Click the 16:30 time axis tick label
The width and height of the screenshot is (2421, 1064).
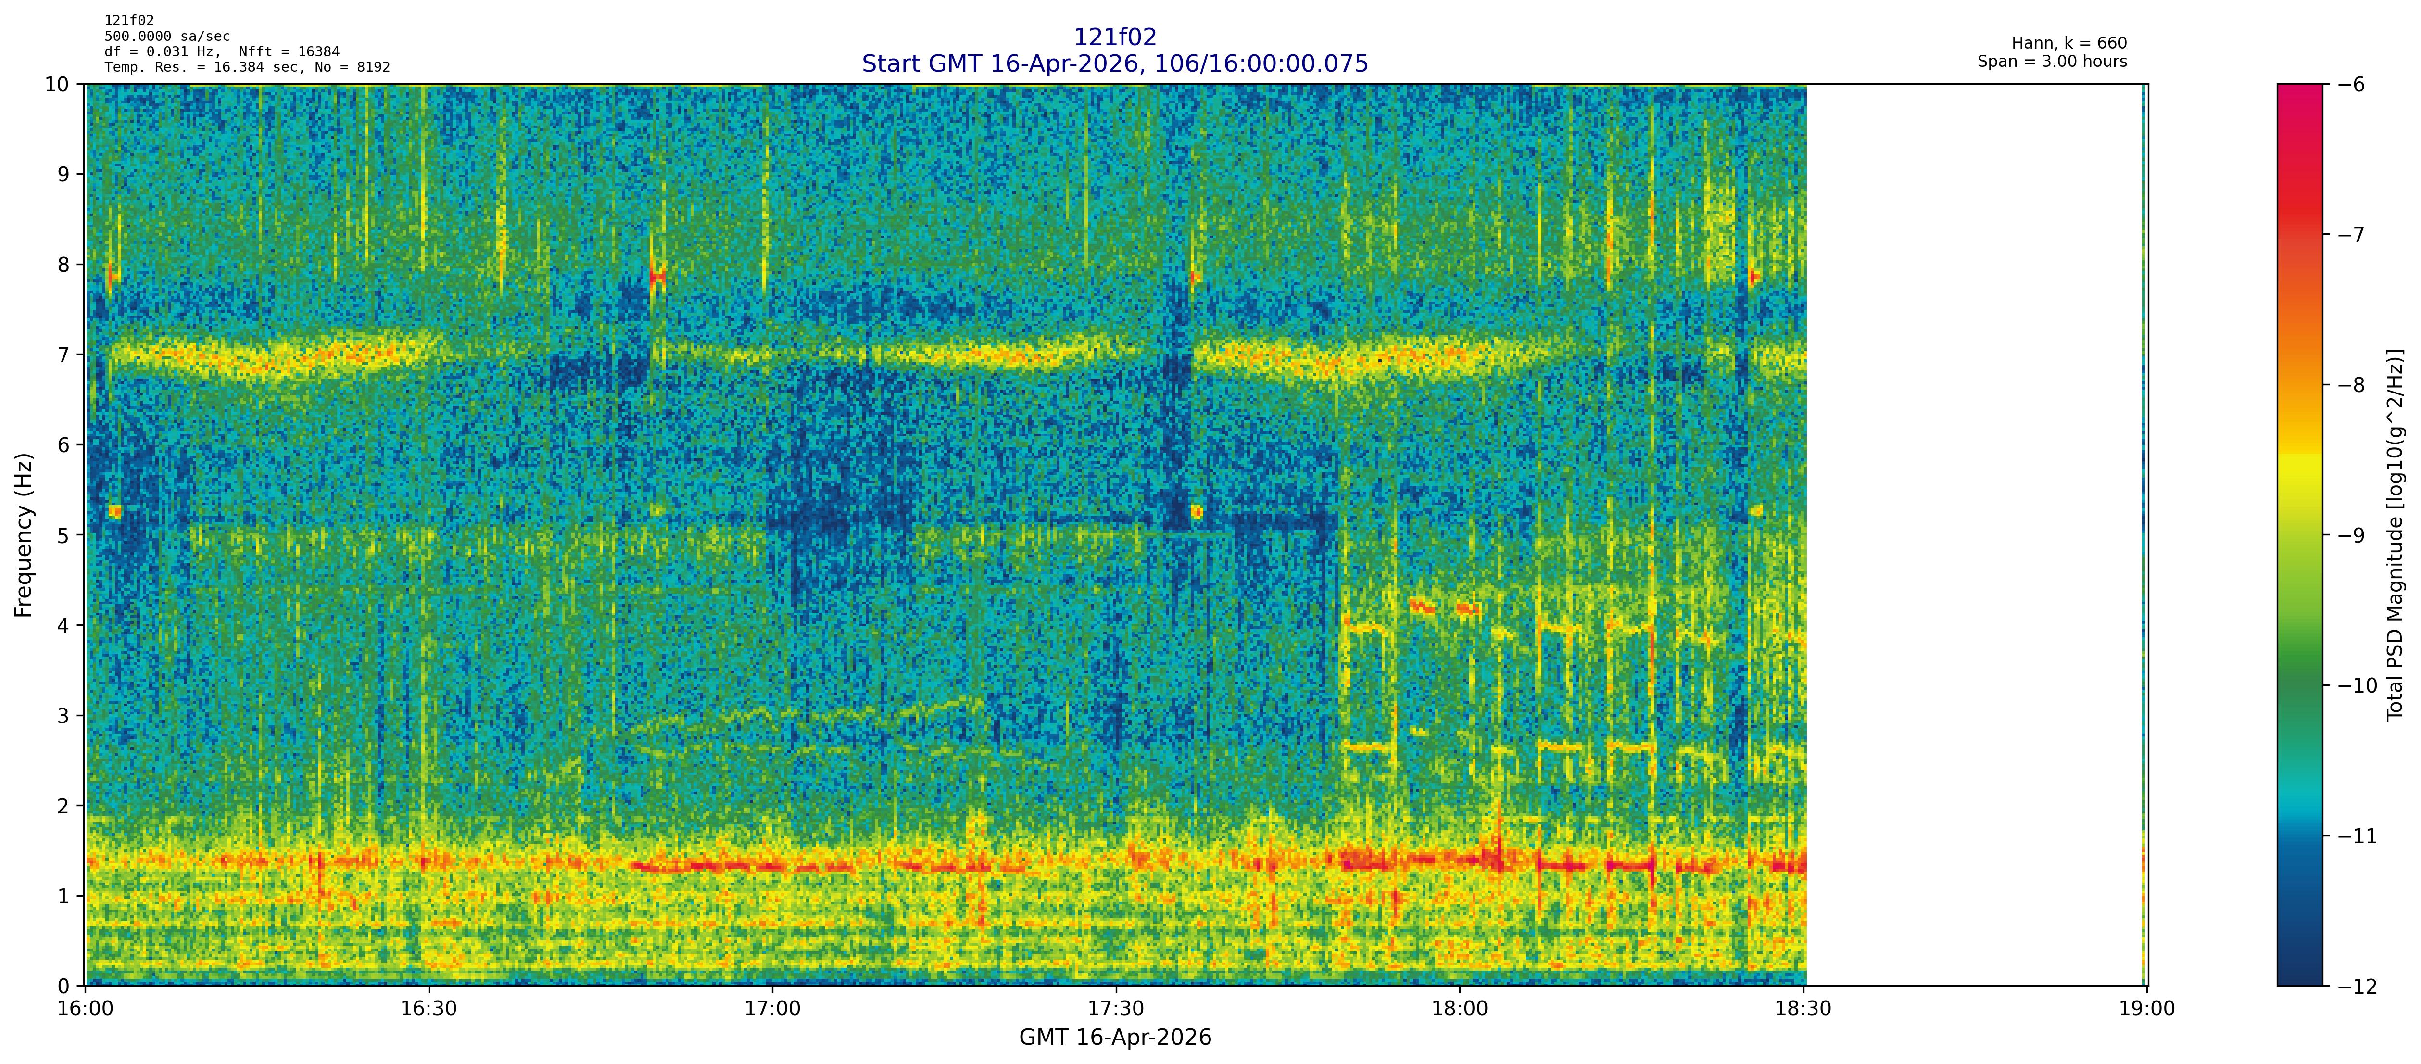(x=429, y=1009)
